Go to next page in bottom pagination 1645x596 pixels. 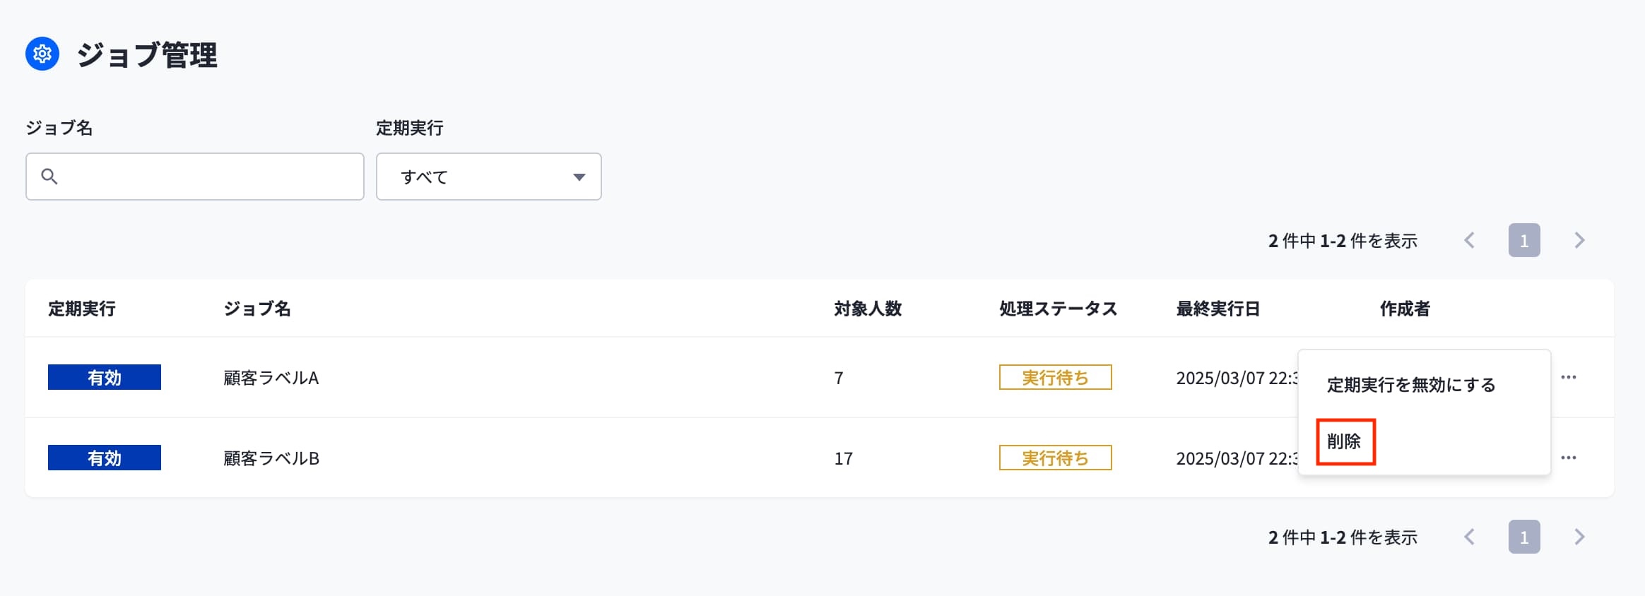(x=1580, y=537)
